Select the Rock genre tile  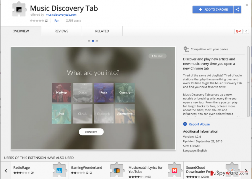tap(104, 93)
